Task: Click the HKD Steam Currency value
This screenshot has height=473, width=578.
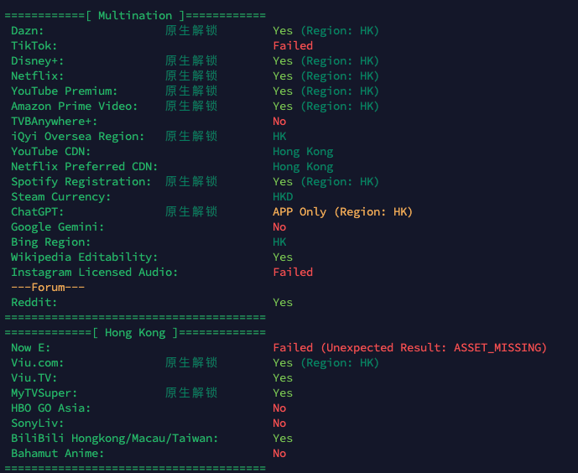Action: point(283,196)
